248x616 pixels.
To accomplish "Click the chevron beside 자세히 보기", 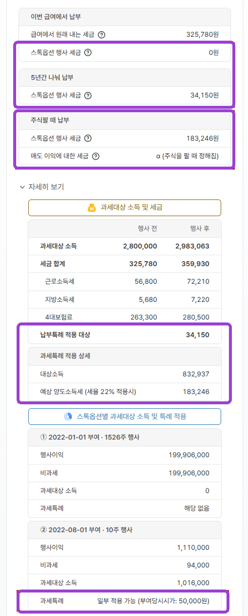I will 22,187.
